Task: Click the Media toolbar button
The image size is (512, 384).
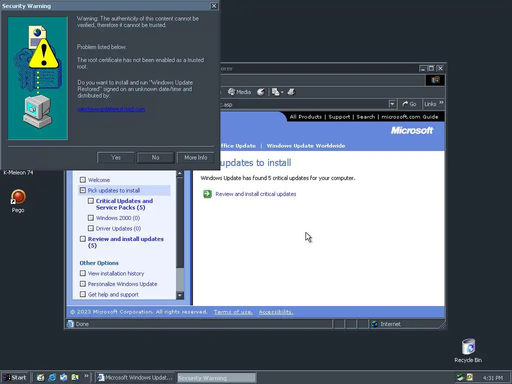Action: pos(239,92)
